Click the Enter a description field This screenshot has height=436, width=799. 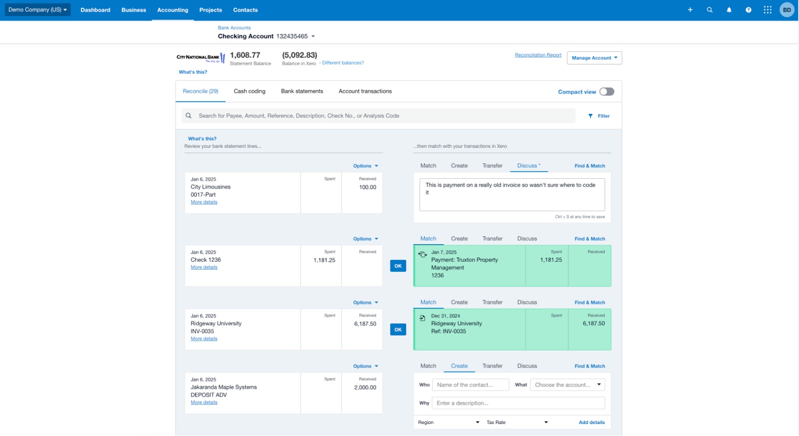[519, 403]
